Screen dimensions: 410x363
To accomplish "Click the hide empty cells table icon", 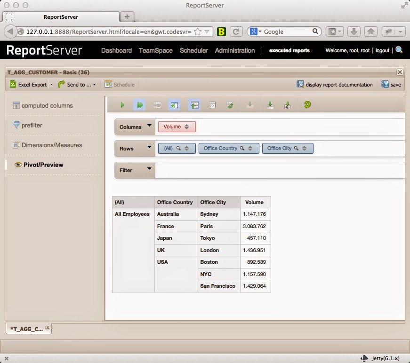I will coord(212,105).
